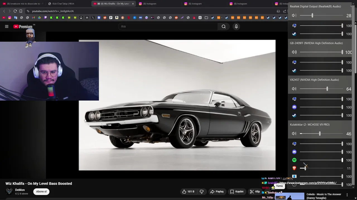The image size is (357, 200).
Task: Set Realtek Digital Output master volume slider
Action: tap(321, 16)
